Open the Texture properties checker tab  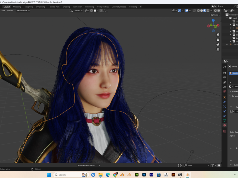[x=225, y=131]
